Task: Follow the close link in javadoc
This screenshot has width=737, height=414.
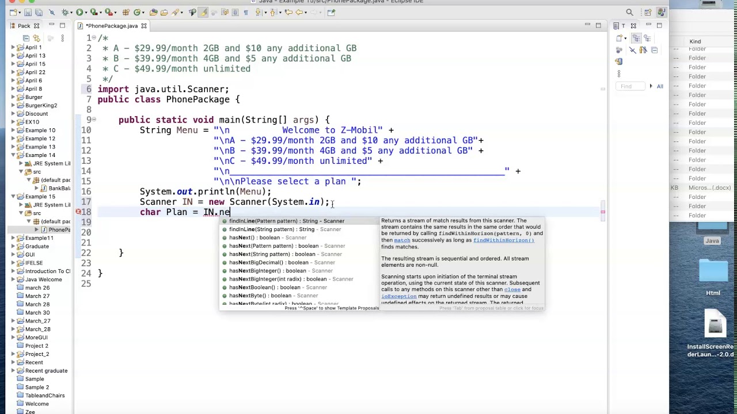Action: point(512,289)
